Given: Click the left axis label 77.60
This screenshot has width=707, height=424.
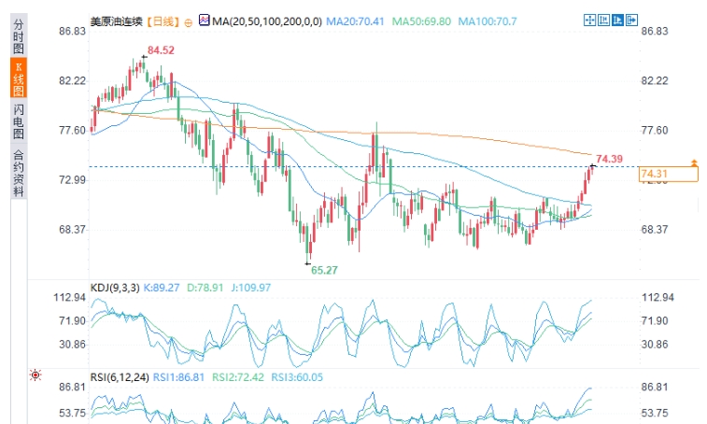Looking at the screenshot, I should click(72, 131).
